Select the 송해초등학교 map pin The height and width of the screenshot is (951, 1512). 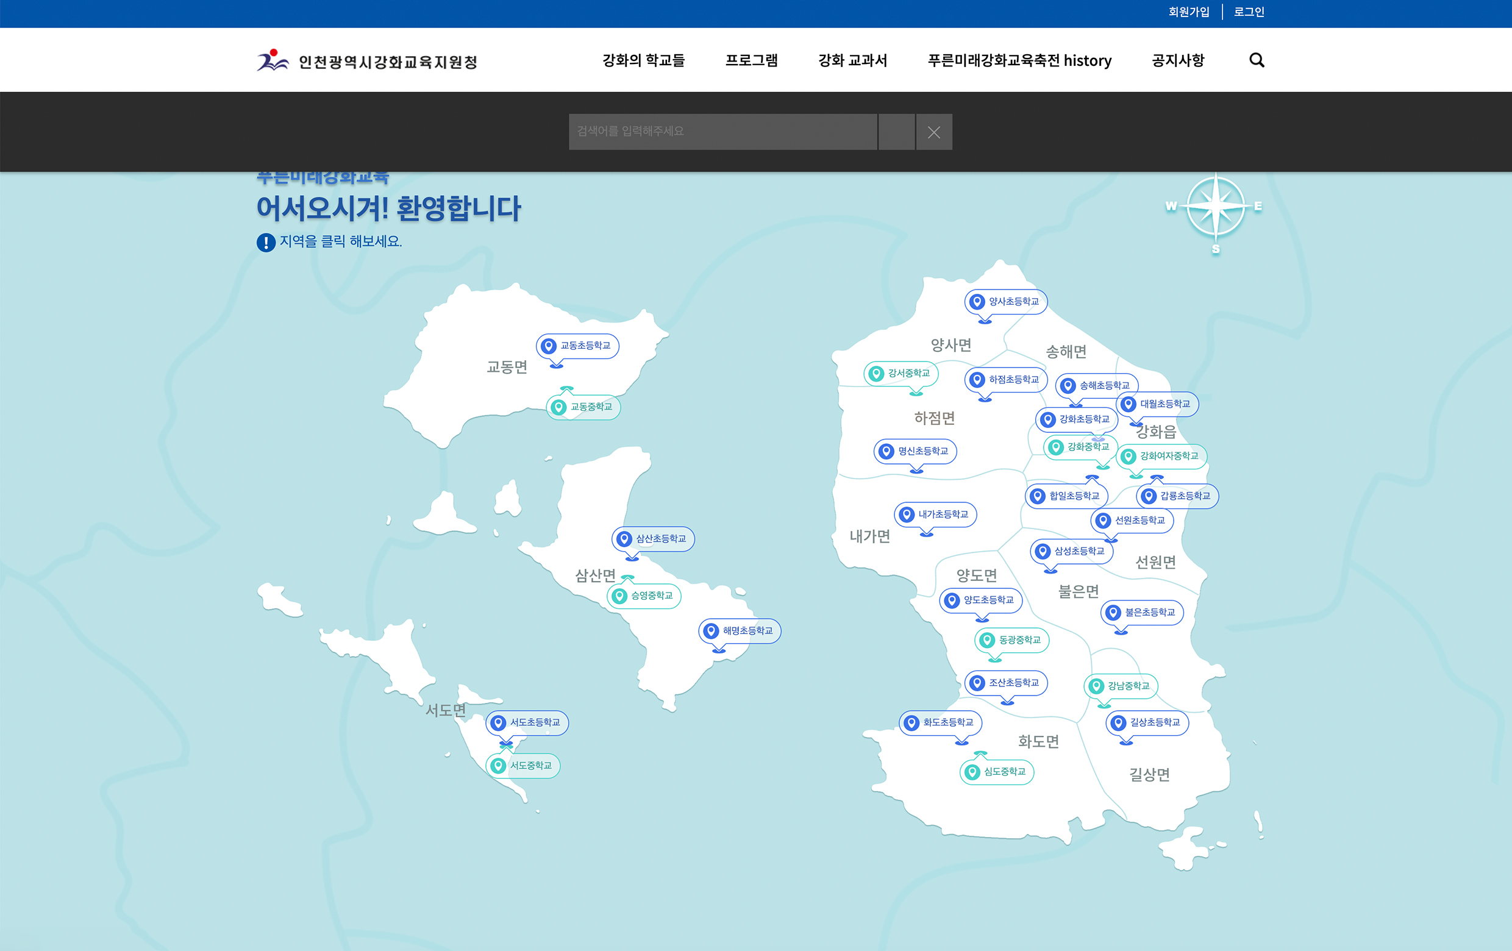point(1096,385)
